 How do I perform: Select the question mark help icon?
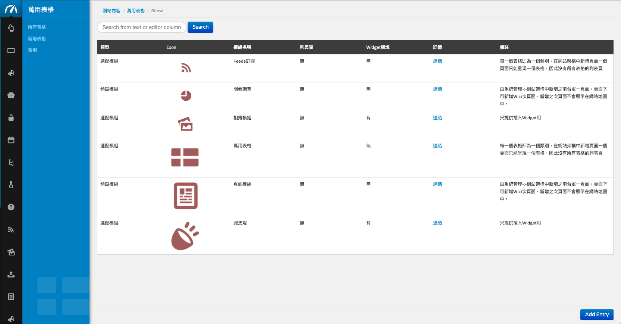pos(11,207)
